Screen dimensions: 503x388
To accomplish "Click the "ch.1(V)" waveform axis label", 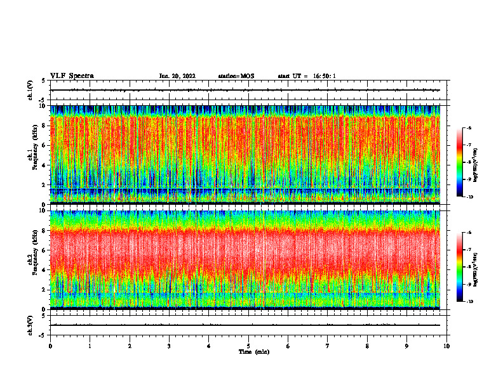I will point(30,90).
